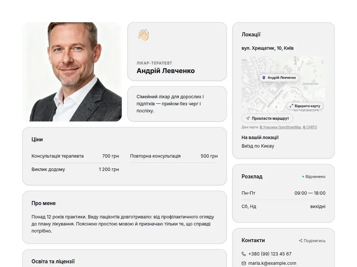Viewport: 357px width, 267px height.
Task: Open the Відкрити карту button
Action: 305,106
